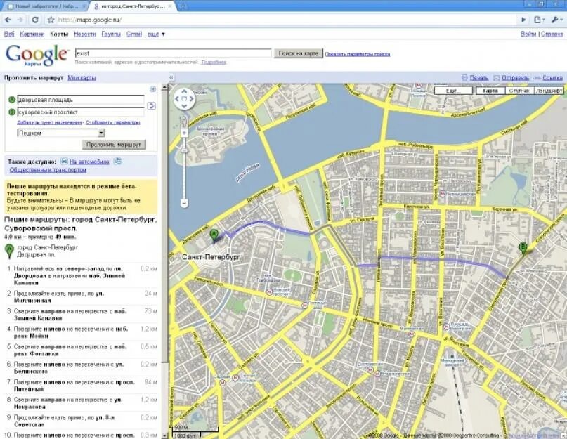Bookmark the page with the star icon

tap(51, 20)
